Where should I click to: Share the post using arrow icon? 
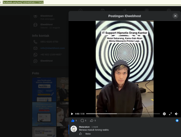pyautogui.click(x=92, y=120)
